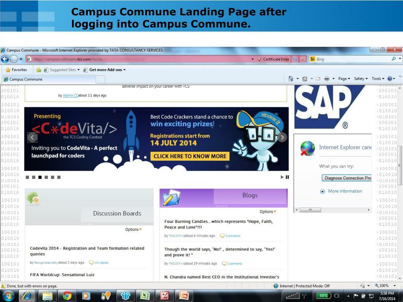The image size is (403, 302).
Task: Expand the Print options dropdown arrow
Action: [x=333, y=79]
